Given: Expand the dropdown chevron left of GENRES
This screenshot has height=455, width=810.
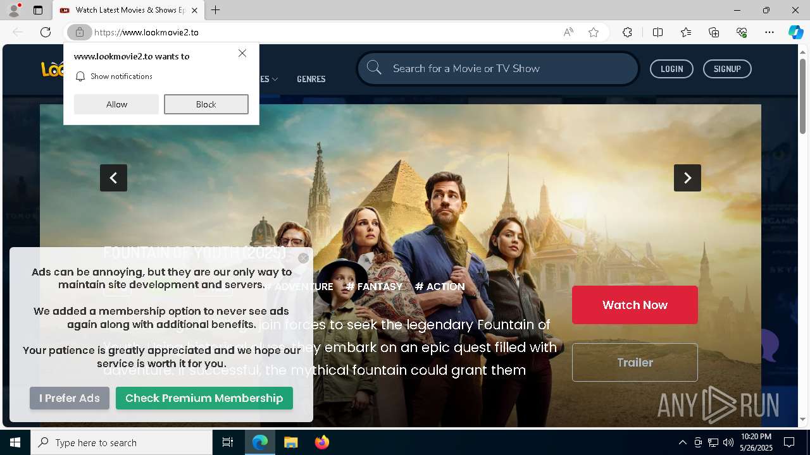Looking at the screenshot, I should tap(275, 79).
